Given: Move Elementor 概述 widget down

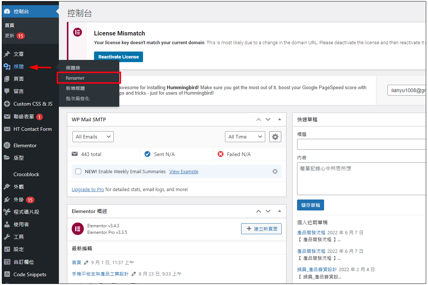Looking at the screenshot, I should [268, 211].
